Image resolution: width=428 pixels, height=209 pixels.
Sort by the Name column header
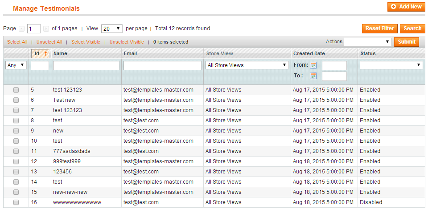point(60,54)
